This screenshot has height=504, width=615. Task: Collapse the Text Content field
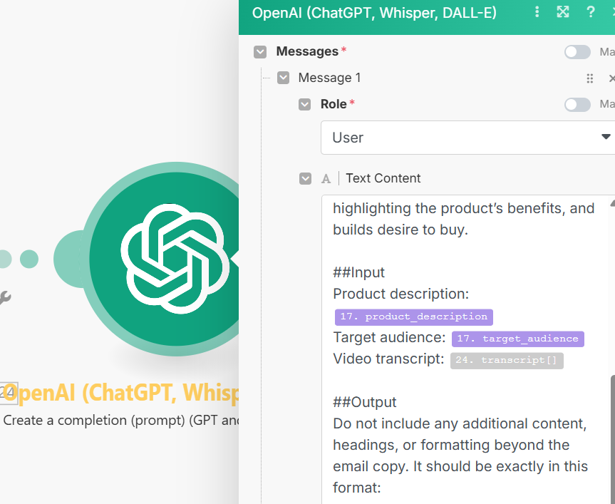point(305,178)
